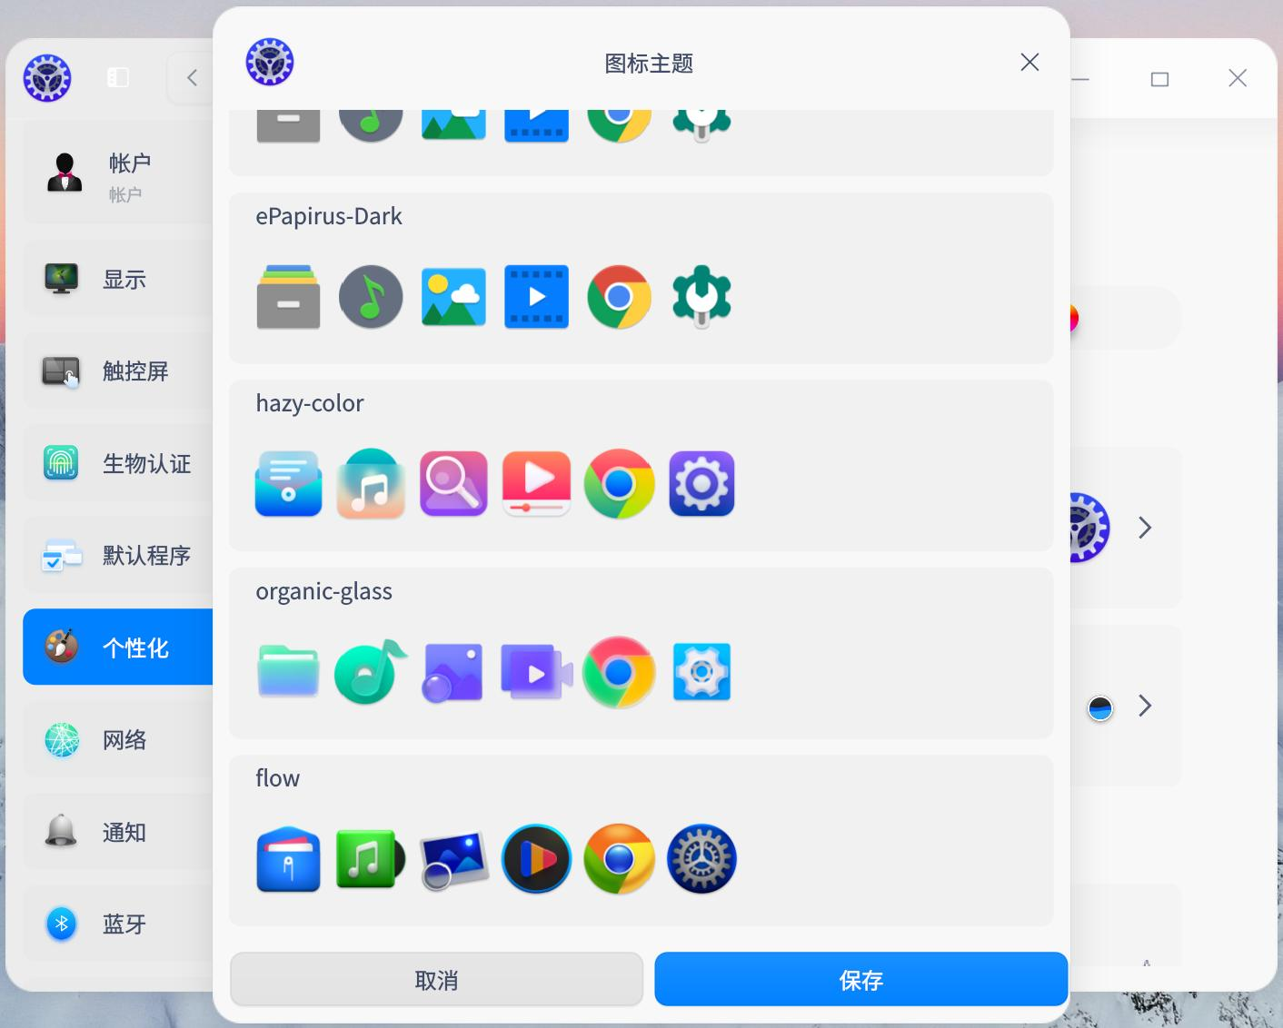Click the green music icon in organic-glass row
The image size is (1283, 1028).
click(x=371, y=672)
